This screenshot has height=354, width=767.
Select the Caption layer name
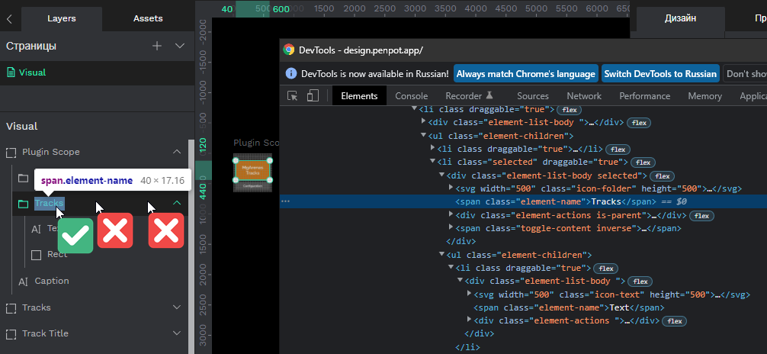tap(52, 281)
